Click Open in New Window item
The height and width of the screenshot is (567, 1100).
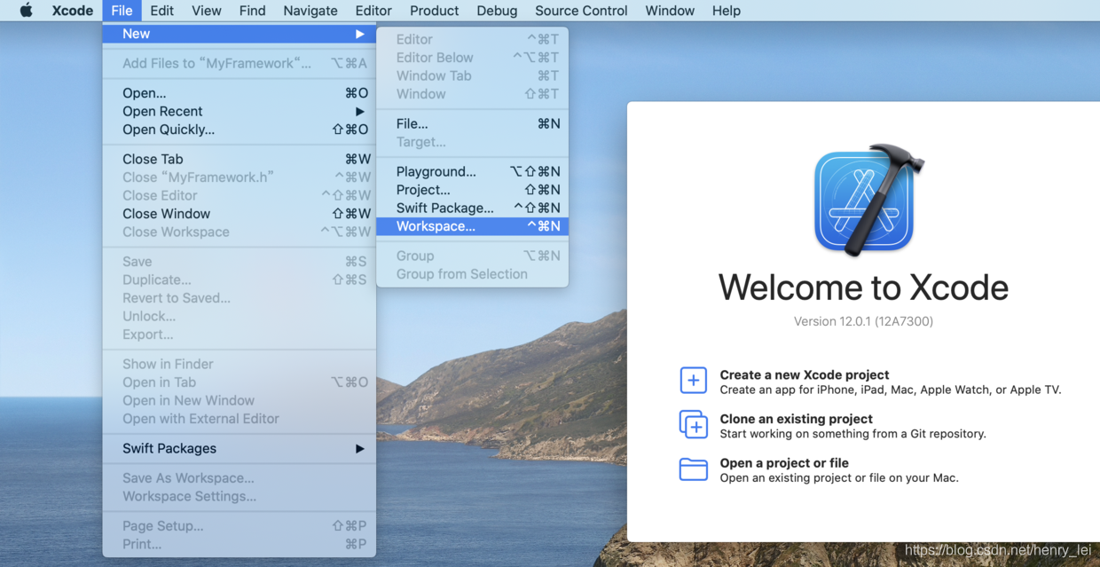(x=239, y=400)
